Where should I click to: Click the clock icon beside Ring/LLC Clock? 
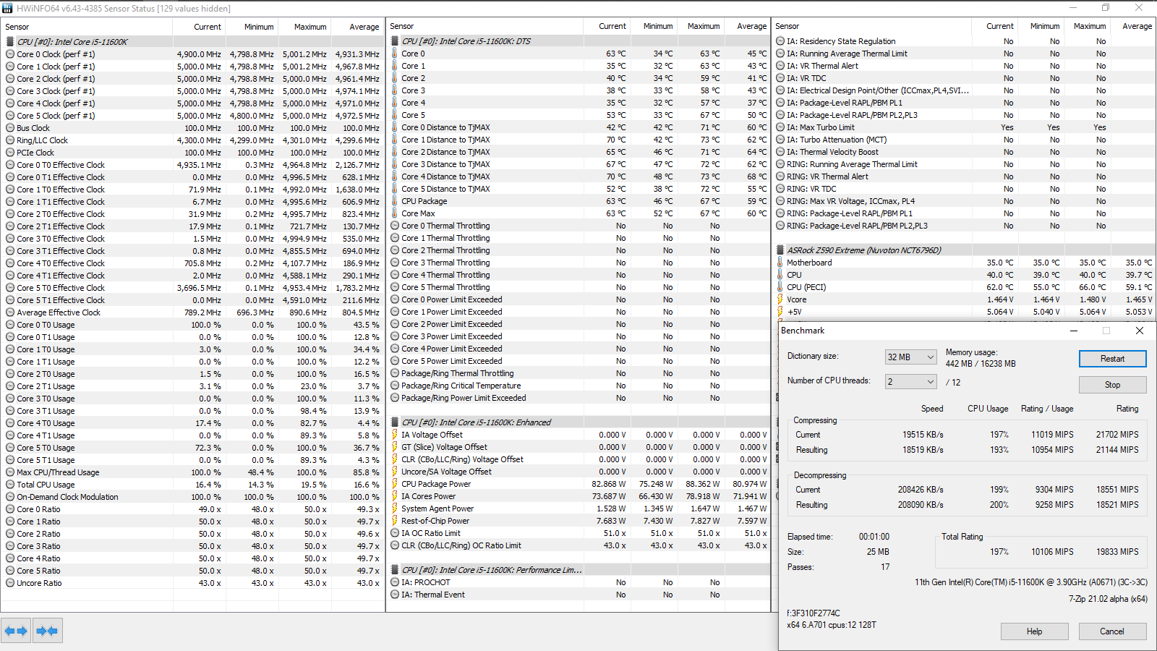10,140
